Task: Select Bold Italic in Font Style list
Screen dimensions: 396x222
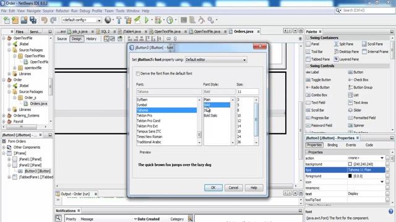Action: (217, 115)
